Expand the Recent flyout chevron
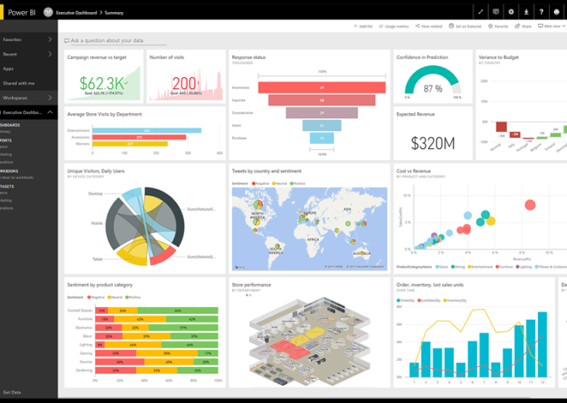This screenshot has width=567, height=403. tap(50, 54)
